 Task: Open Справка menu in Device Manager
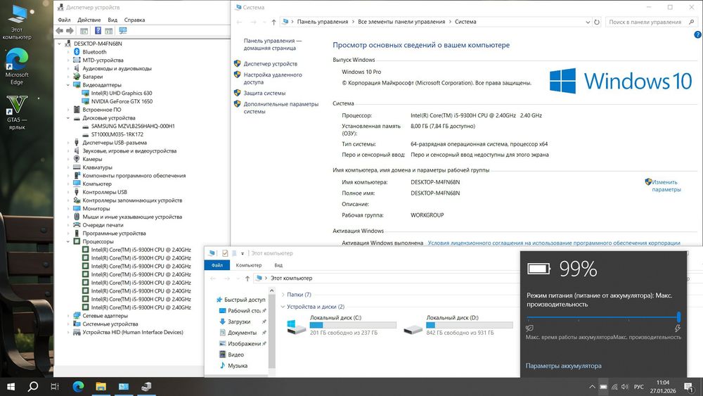134,20
